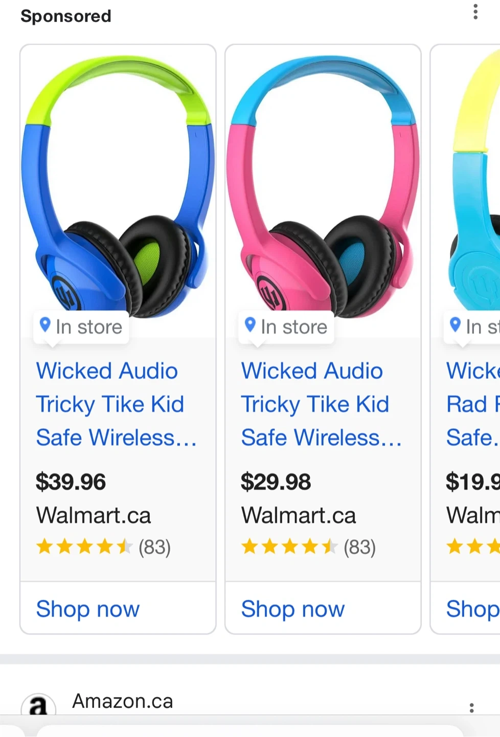Click Shop now for the $29.98 headphones
This screenshot has height=737, width=500.
[x=293, y=609]
